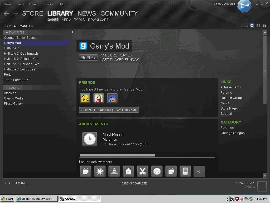Image resolution: width=270 pixels, height=209 pixels.
Task: Click the smiley face locked achievement
Action: 157,171
